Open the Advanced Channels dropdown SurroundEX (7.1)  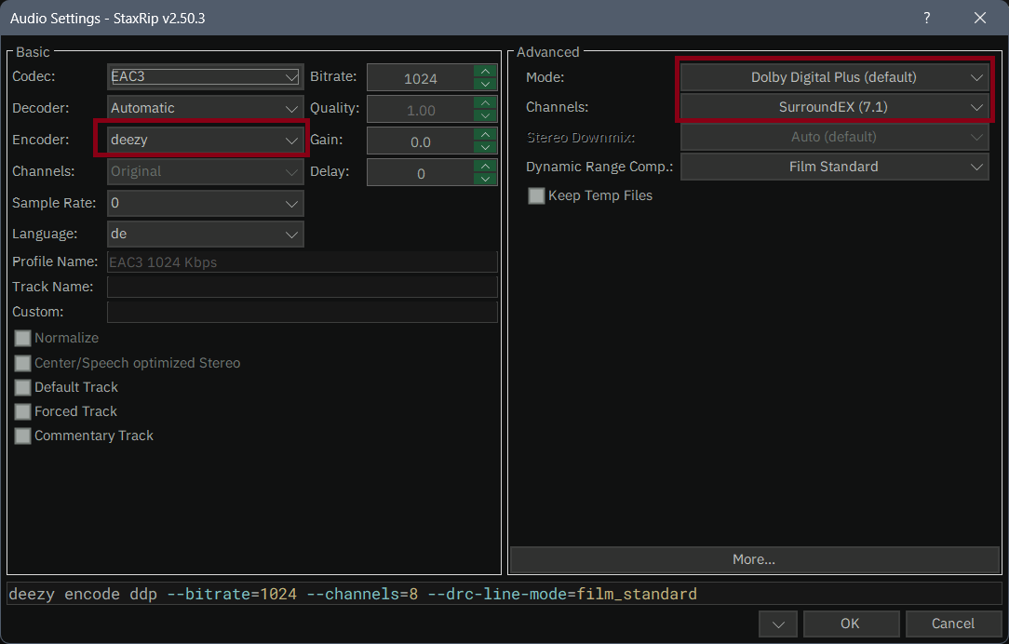tap(834, 107)
